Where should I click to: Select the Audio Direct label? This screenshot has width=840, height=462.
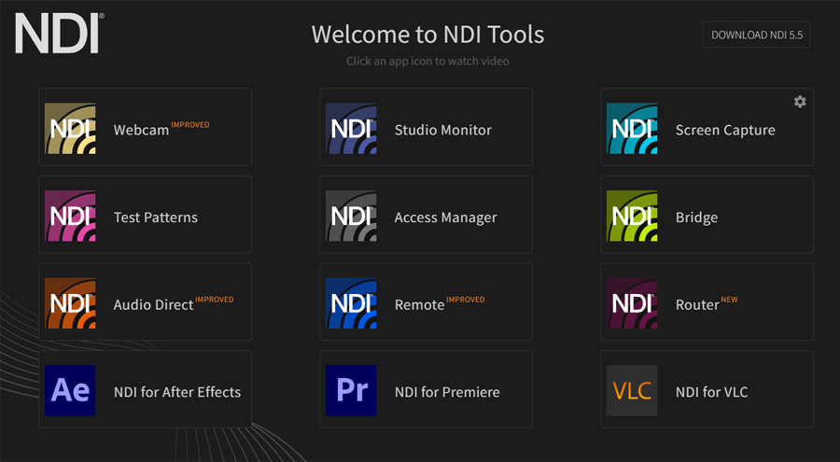click(153, 305)
